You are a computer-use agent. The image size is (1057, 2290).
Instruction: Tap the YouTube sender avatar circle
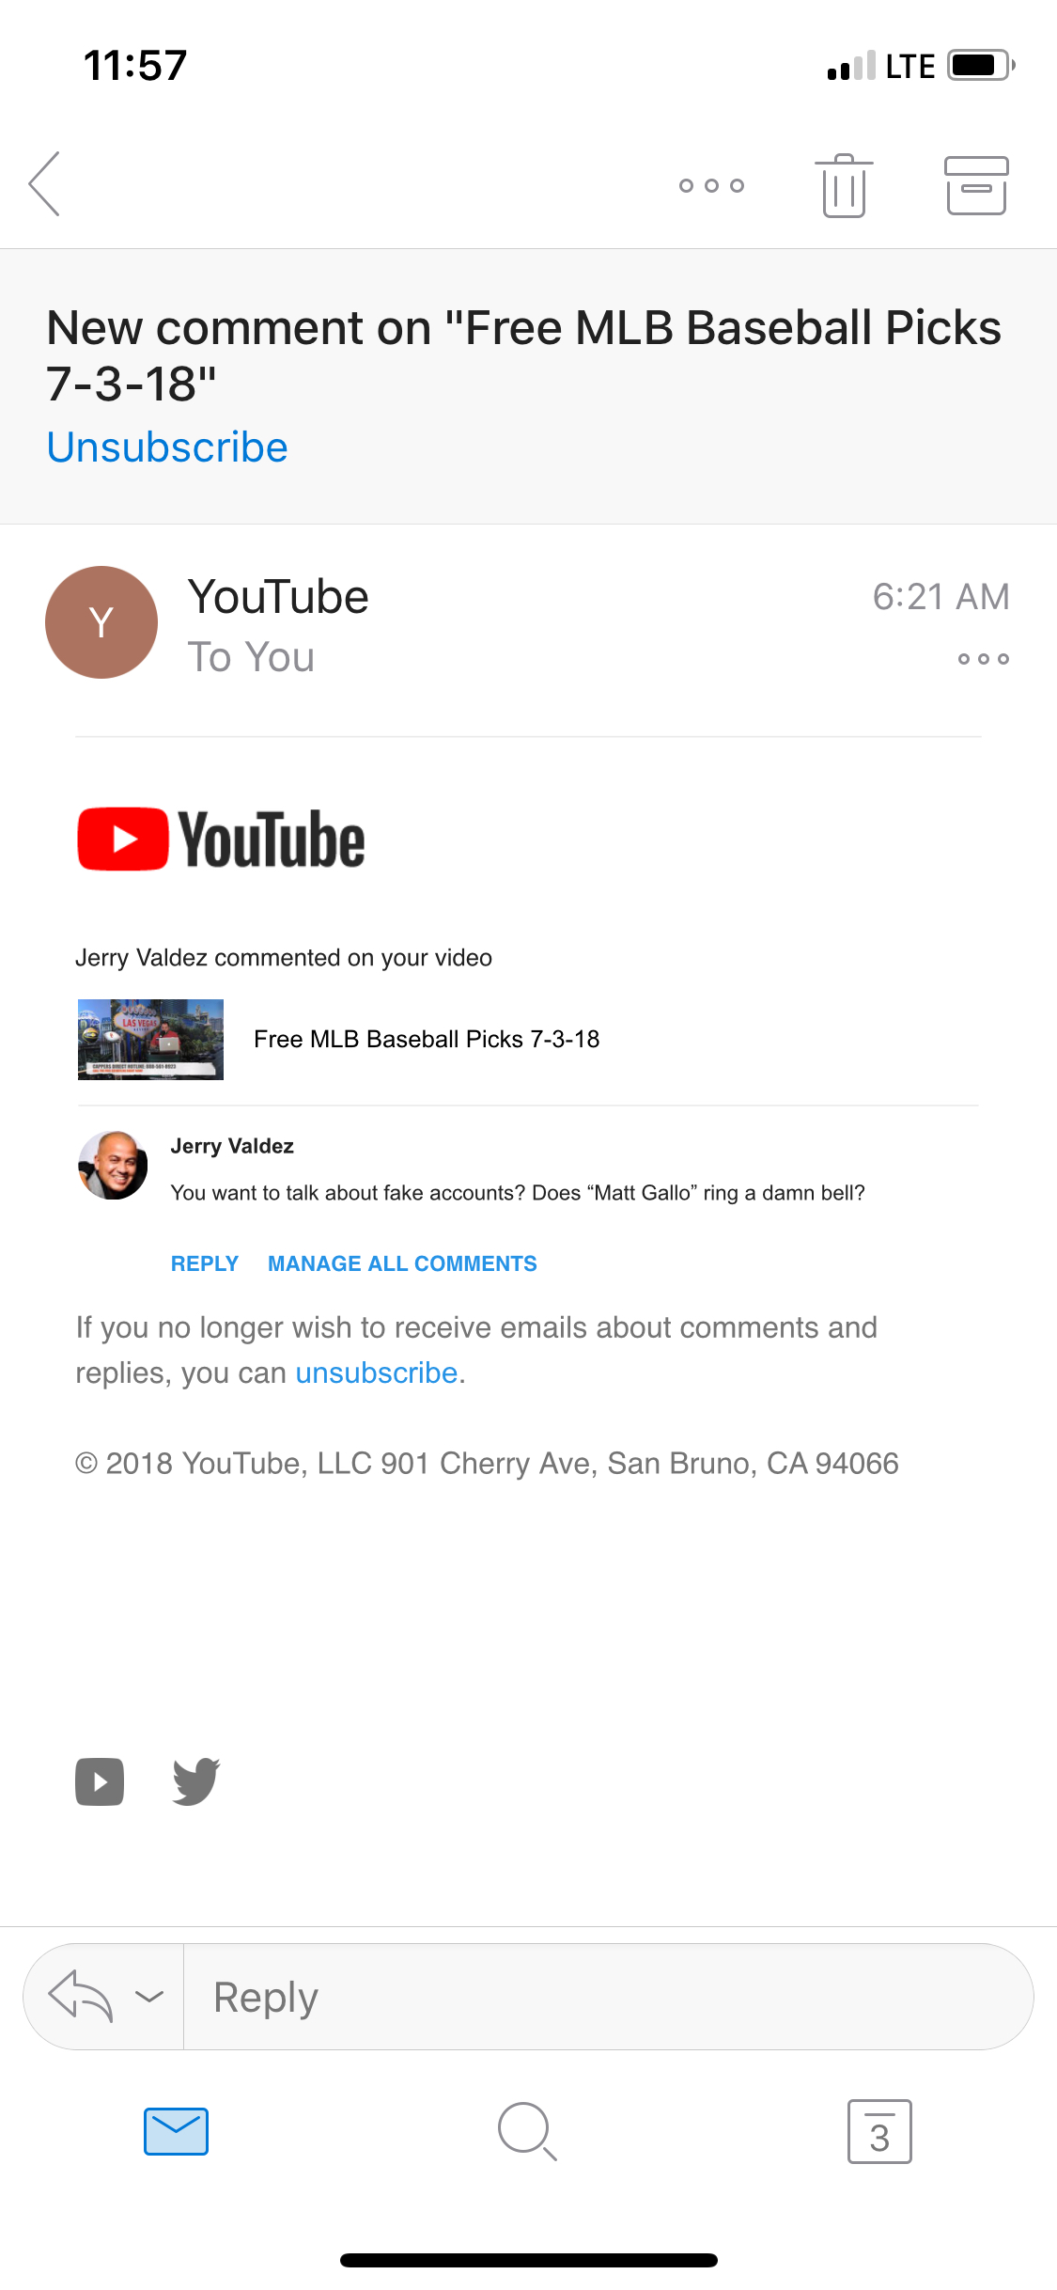(x=101, y=622)
